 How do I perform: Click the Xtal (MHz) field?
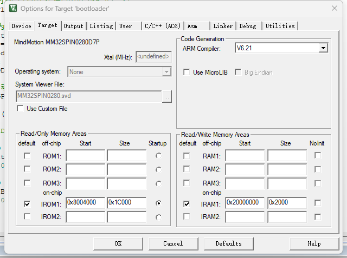(153, 57)
